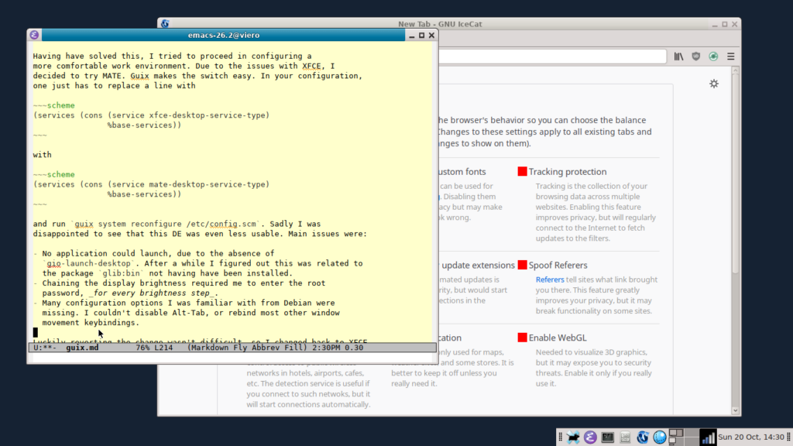Viewport: 793px width, 446px height.
Task: Toggle the Tracking protection red checkbox
Action: [523, 172]
